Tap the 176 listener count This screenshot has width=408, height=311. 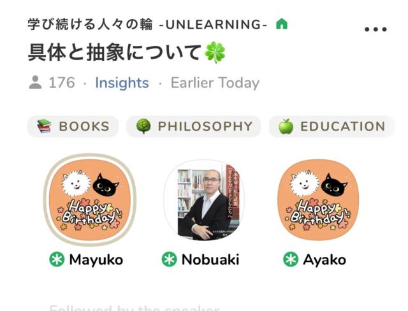[x=62, y=83]
